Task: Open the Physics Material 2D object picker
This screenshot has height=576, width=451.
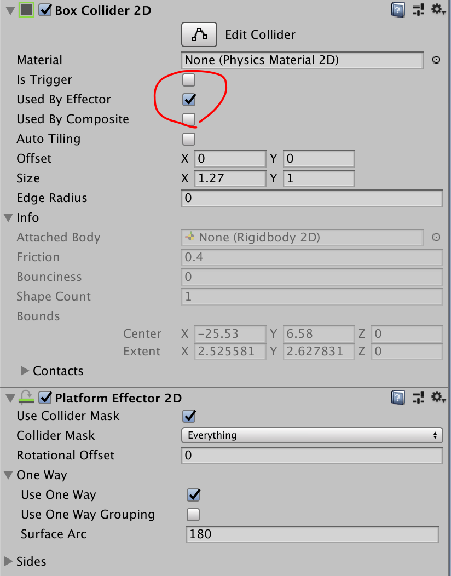Action: click(x=436, y=60)
